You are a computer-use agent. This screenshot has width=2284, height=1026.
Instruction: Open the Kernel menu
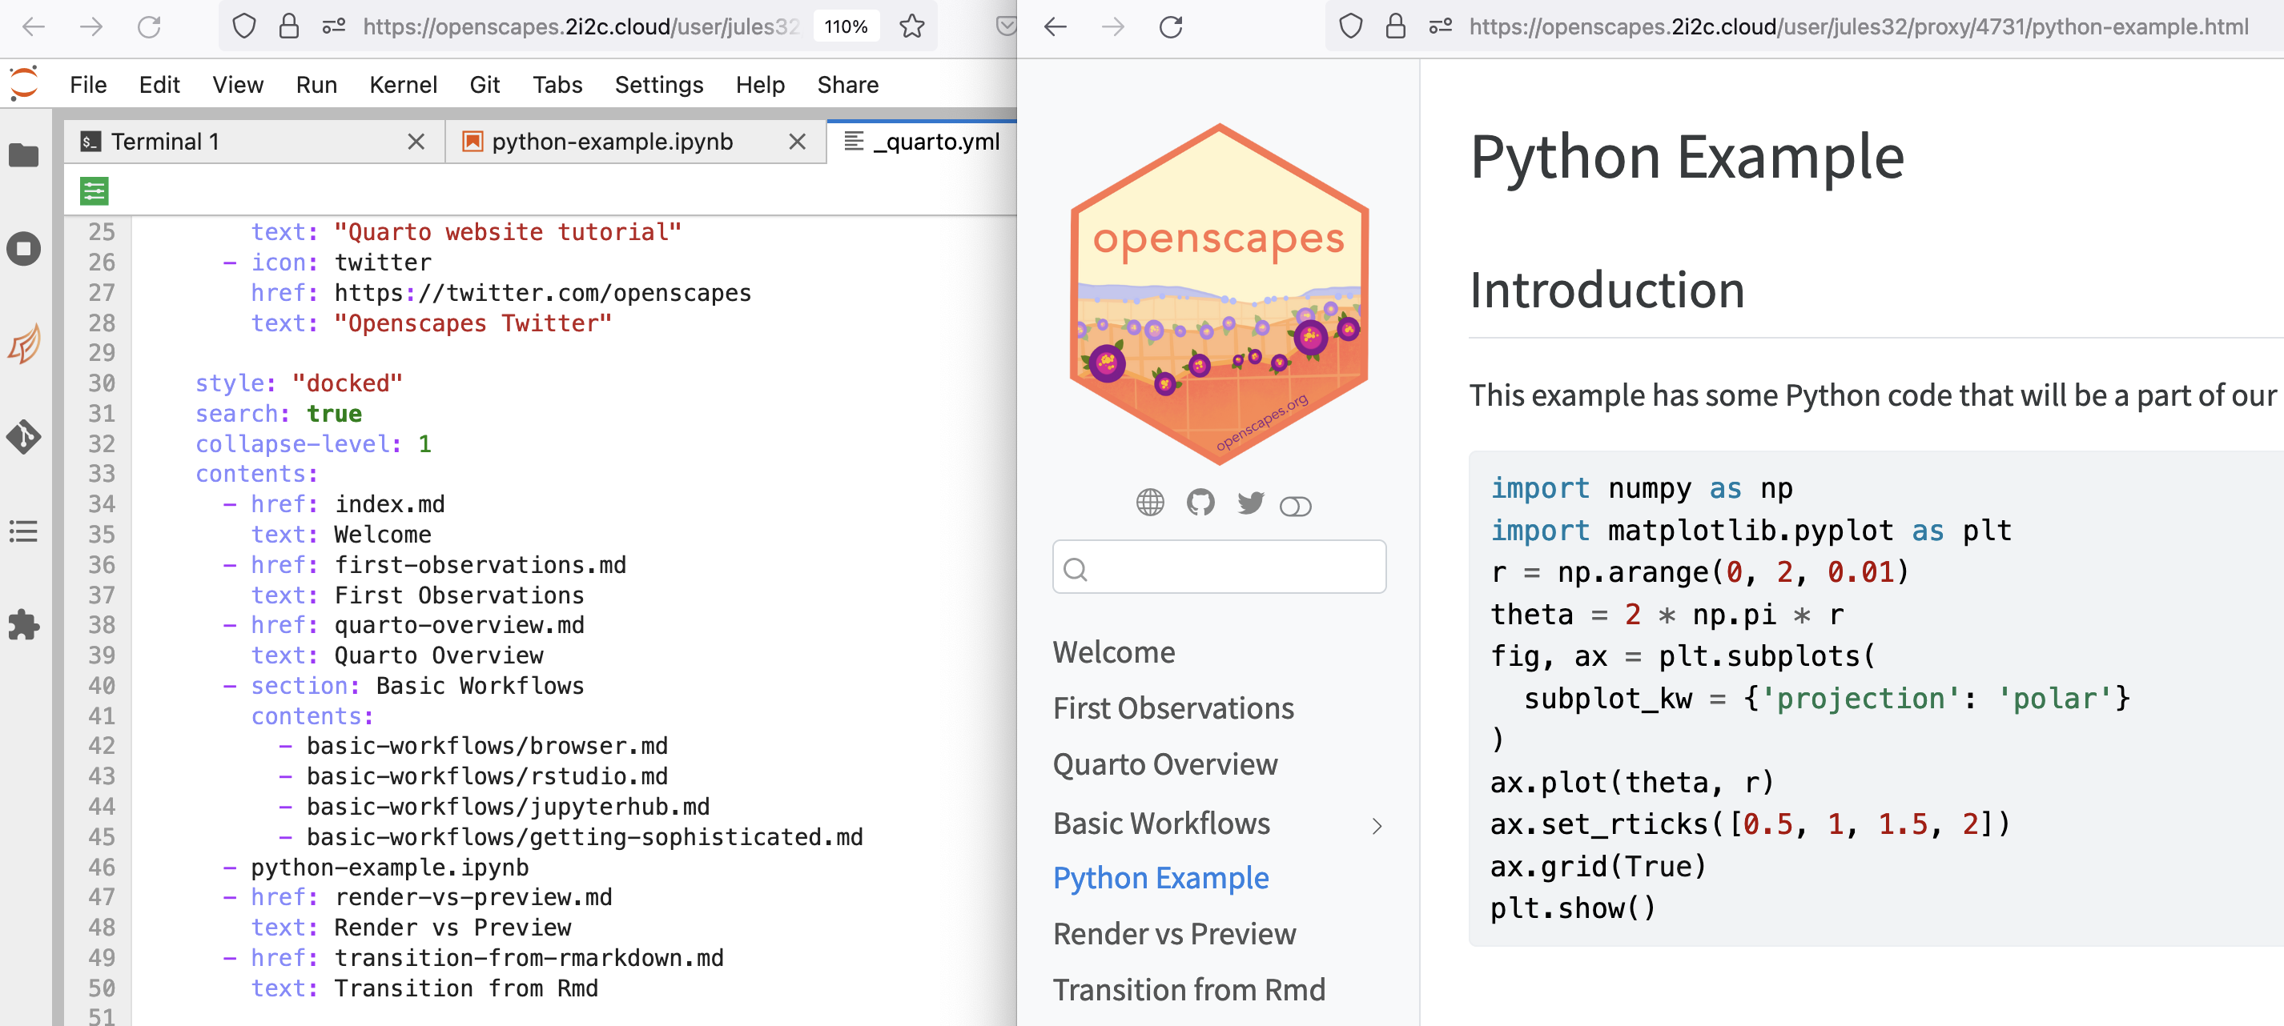pyautogui.click(x=404, y=84)
